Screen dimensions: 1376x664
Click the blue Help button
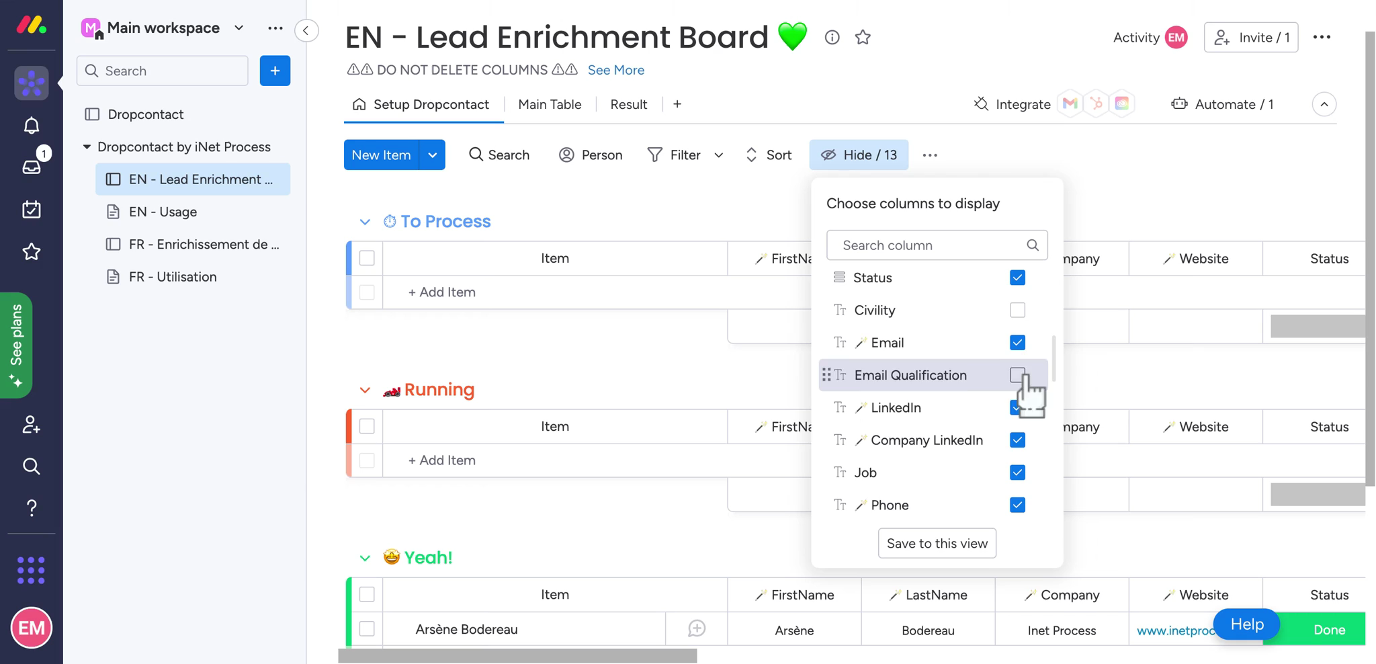pos(1247,624)
